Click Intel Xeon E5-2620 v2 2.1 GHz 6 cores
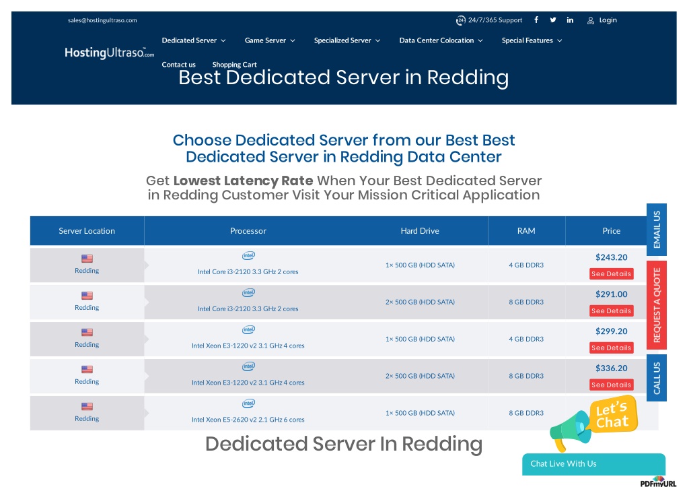The image size is (689, 487). (x=248, y=420)
